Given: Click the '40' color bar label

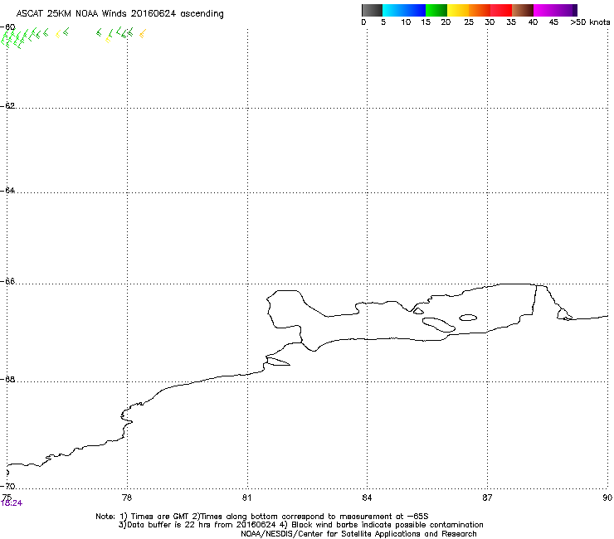Looking at the screenshot, I should click(x=533, y=22).
